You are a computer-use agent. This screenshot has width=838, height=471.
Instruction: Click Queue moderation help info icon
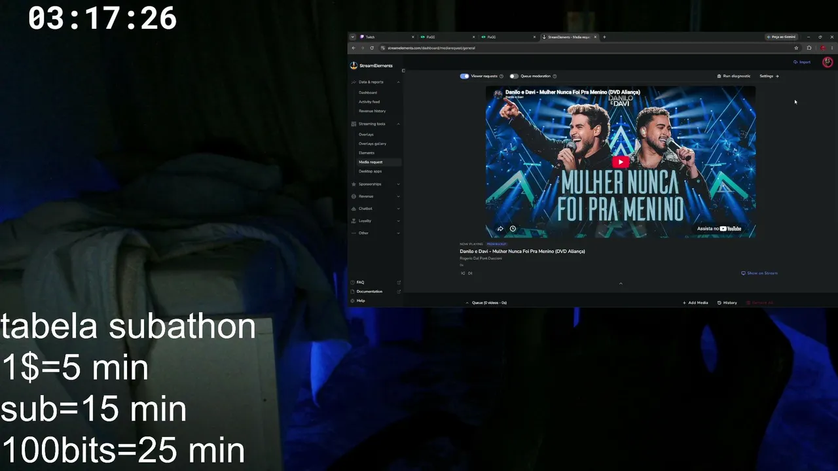tap(555, 76)
